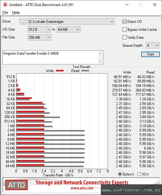Minimize the ATTO Disk Benchmark window
Screen dimensions: 162x195
(127, 5)
